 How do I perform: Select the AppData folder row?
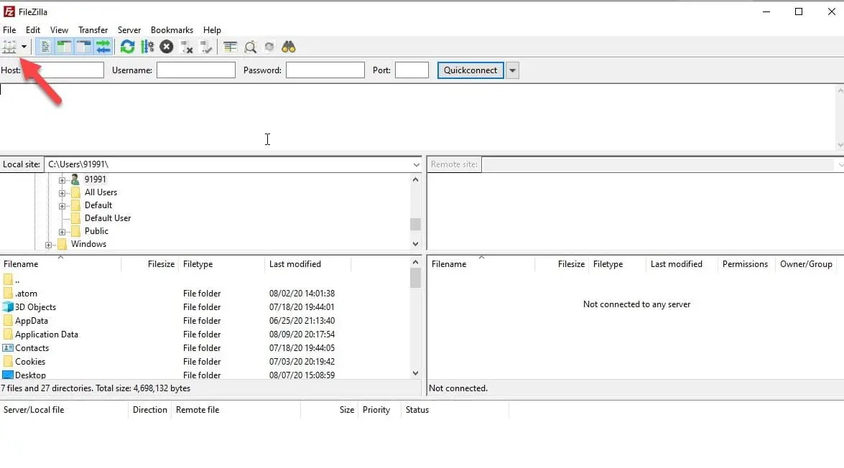click(205, 321)
